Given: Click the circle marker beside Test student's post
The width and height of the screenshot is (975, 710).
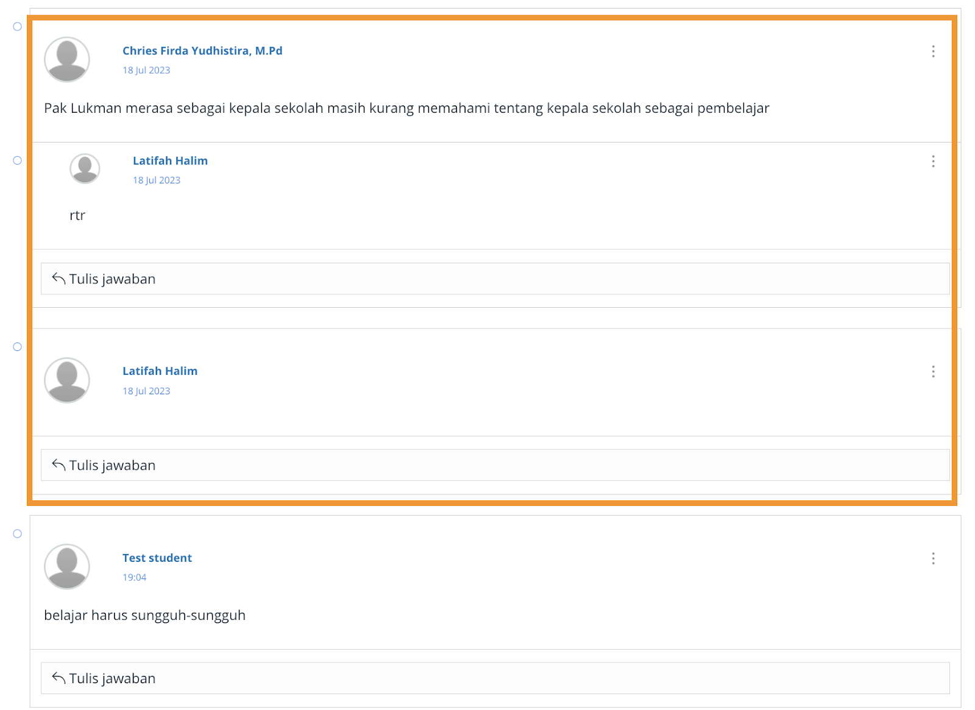Looking at the screenshot, I should (x=18, y=534).
